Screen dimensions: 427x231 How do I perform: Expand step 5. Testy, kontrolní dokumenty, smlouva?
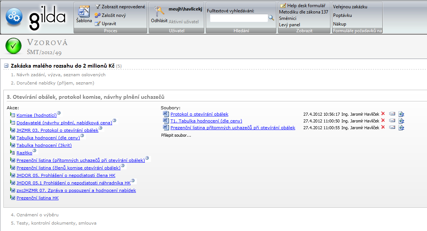pos(54,223)
